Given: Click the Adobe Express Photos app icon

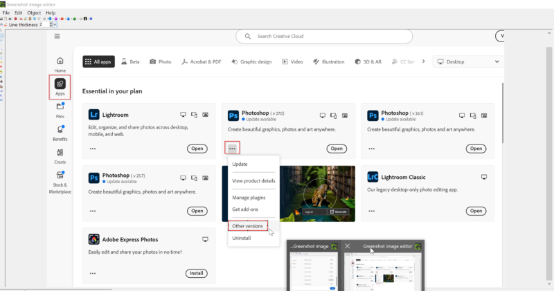Looking at the screenshot, I should (x=94, y=239).
